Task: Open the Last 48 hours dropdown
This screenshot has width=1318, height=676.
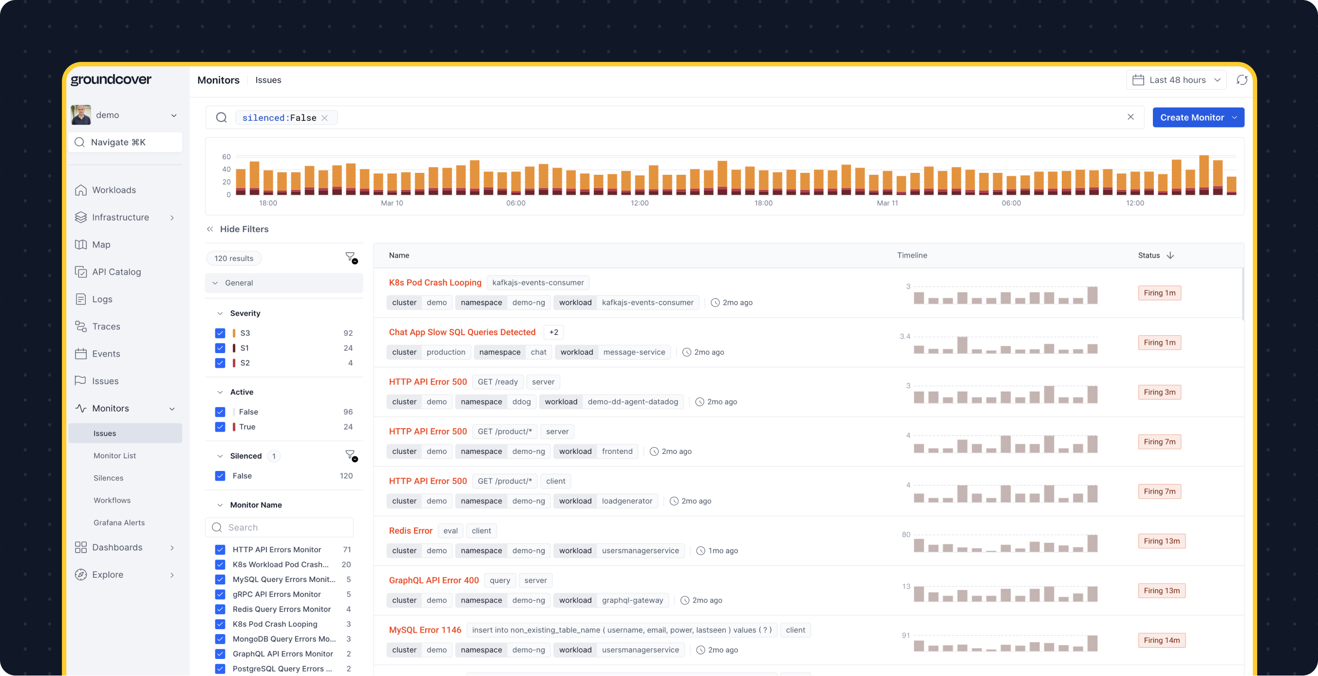Action: coord(1176,80)
